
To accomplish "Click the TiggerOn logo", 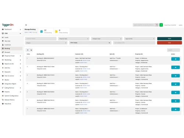I will (x=8, y=25).
